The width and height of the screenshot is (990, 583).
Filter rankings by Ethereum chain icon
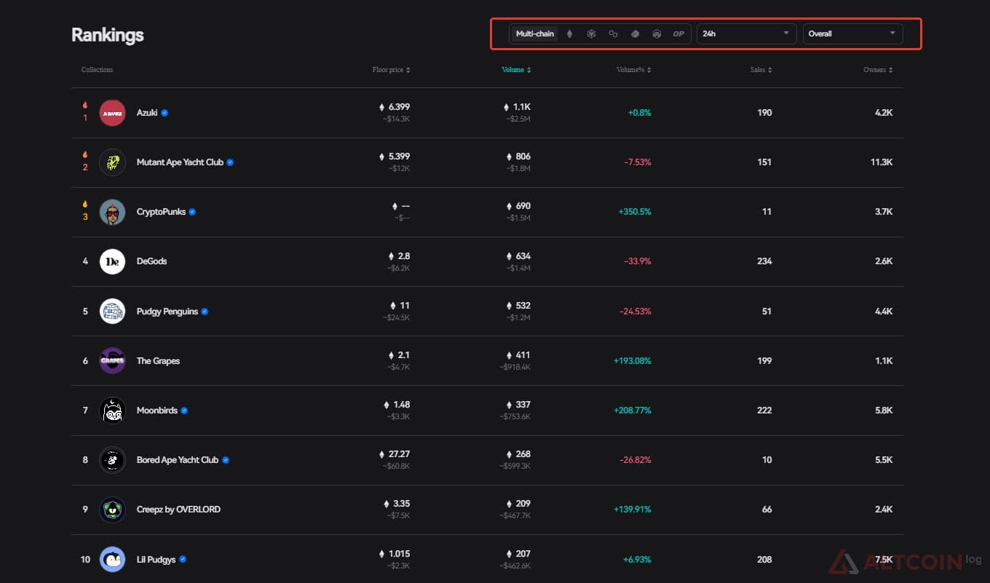(x=569, y=33)
